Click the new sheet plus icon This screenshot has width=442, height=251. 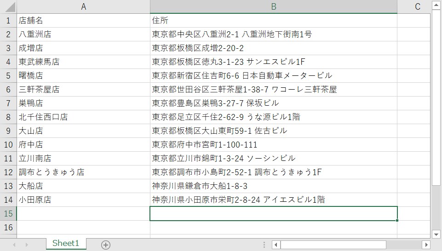click(x=106, y=245)
